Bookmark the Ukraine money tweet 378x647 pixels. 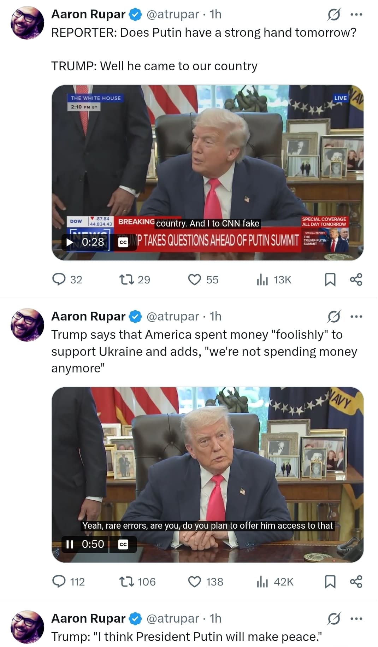[x=330, y=582]
